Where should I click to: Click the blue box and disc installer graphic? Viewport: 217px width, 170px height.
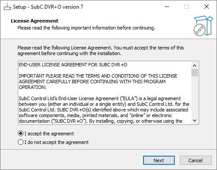click(203, 26)
